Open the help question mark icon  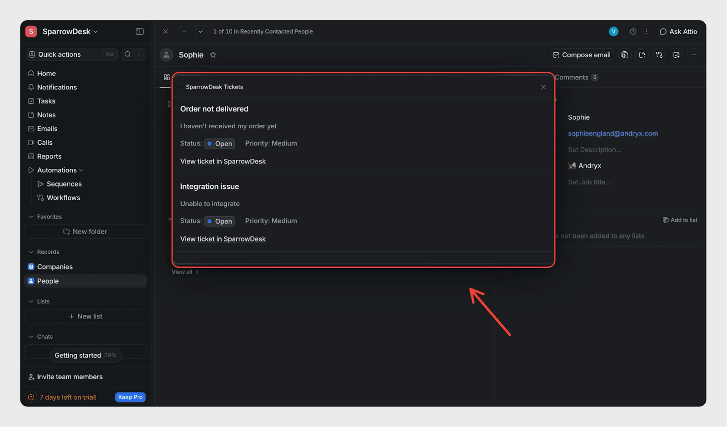[x=633, y=31]
